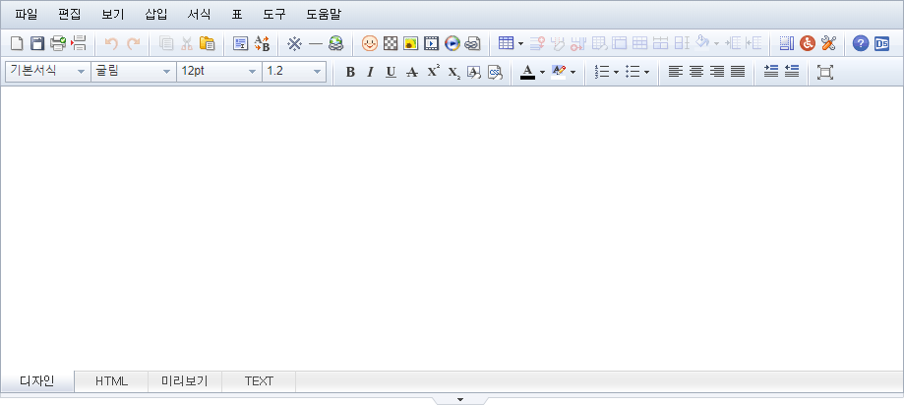Toggle italic formatting
This screenshot has width=904, height=405.
370,72
